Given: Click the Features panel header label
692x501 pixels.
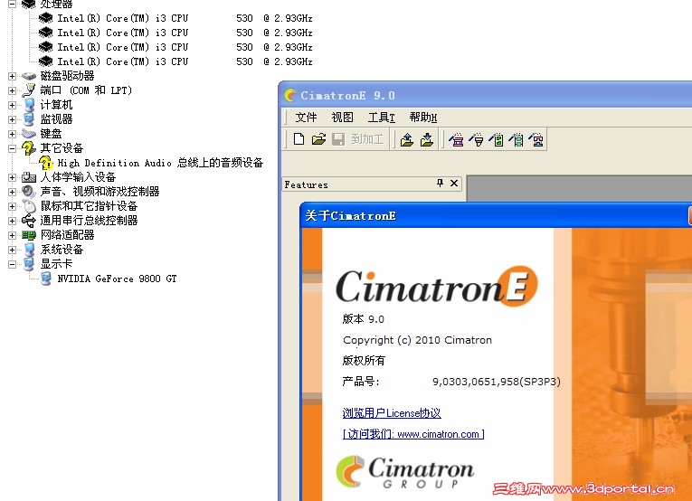Looking at the screenshot, I should click(307, 184).
